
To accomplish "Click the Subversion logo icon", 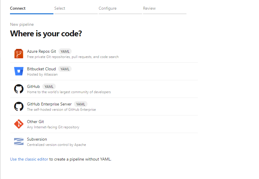I will point(19,142).
